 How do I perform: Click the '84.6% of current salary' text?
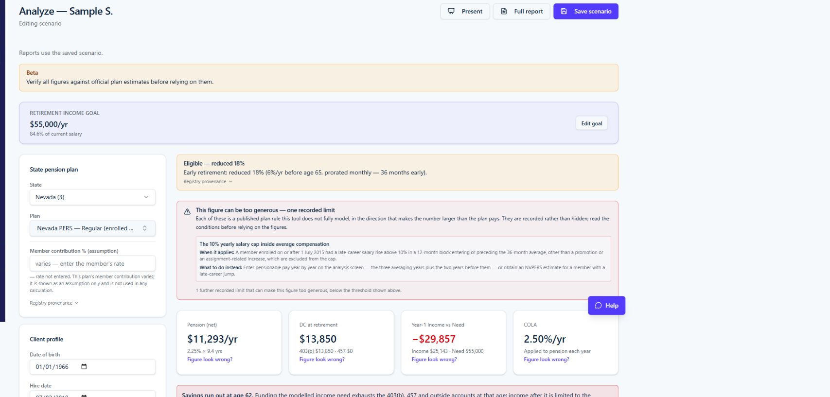(x=56, y=134)
